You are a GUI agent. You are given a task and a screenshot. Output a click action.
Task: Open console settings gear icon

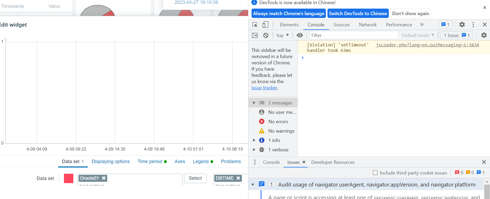point(484,35)
